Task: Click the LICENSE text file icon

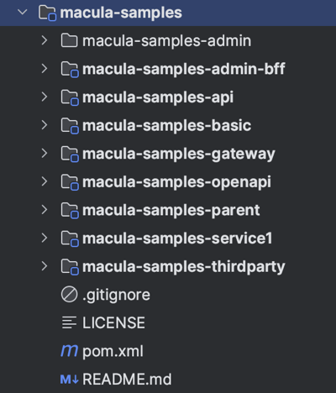Action: click(69, 322)
